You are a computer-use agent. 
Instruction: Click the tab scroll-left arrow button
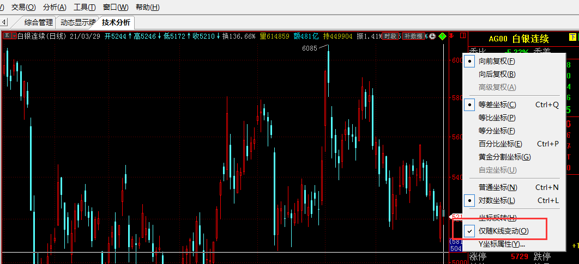[x=3, y=22]
